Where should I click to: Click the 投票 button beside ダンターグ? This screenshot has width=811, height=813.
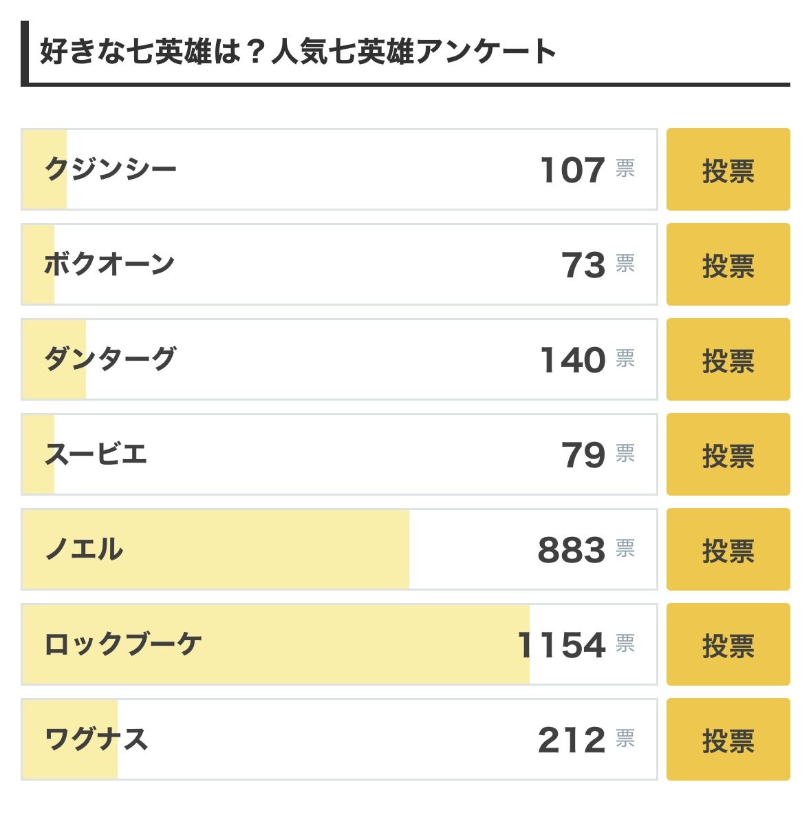coord(728,359)
